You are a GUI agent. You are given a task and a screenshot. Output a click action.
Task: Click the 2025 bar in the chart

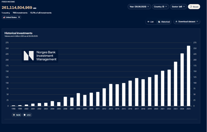[189, 76]
